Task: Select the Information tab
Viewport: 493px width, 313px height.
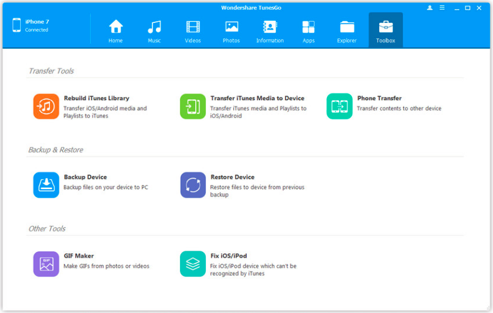Action: (270, 31)
